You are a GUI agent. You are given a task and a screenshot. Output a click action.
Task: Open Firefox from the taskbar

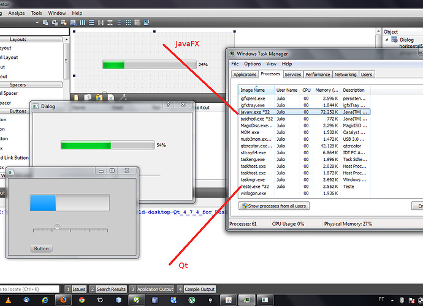pyautogui.click(x=63, y=300)
